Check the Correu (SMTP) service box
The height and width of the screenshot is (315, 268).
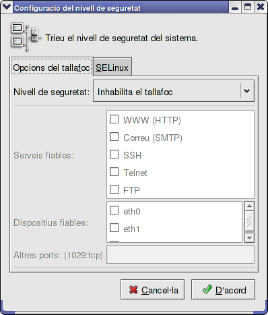coord(114,137)
